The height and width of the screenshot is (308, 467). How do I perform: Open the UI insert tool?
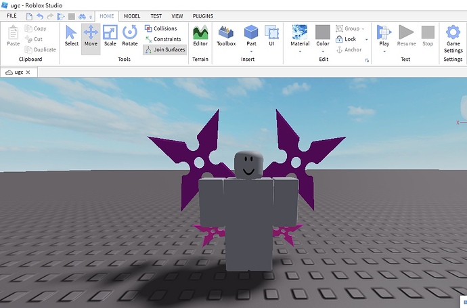coord(271,36)
